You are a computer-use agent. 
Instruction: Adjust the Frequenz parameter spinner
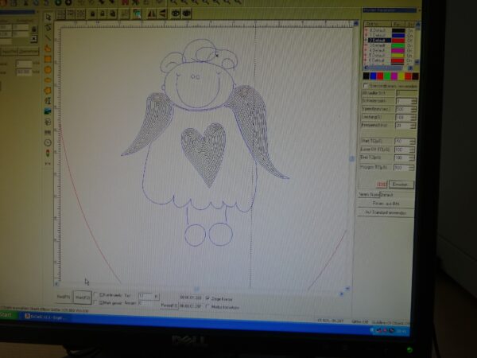point(413,125)
